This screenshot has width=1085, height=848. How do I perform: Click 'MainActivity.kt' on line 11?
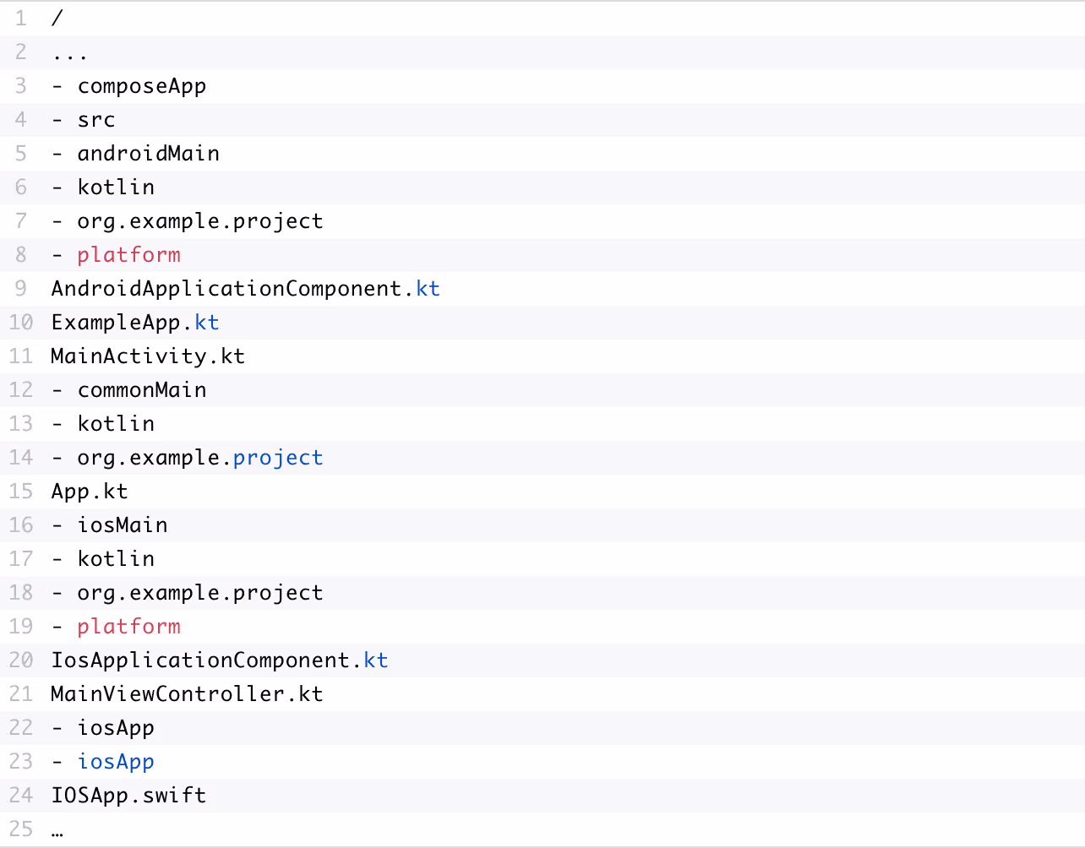tap(148, 356)
